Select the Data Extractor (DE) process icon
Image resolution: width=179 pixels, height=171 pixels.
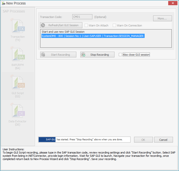point(18,111)
